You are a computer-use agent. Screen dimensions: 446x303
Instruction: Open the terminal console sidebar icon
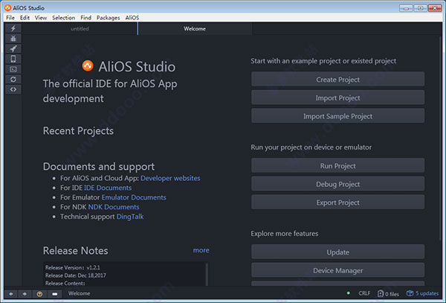13,69
